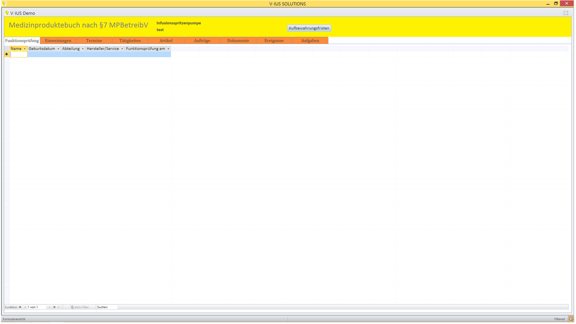
Task: Go to previous record arrow
Action: 25,307
